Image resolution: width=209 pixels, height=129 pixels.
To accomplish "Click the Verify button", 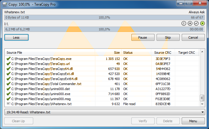I will click(143, 121).
